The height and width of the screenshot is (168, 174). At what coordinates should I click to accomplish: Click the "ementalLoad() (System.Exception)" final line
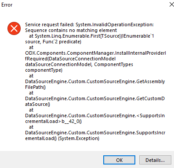click(62, 138)
